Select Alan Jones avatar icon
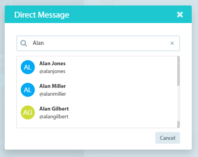Image resolution: width=198 pixels, height=157 pixels. pos(28,67)
